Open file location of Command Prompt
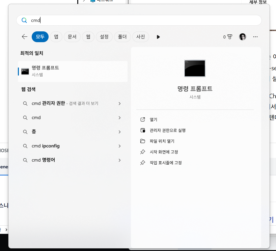Screen dimensions: 276x251 click(x=162, y=141)
